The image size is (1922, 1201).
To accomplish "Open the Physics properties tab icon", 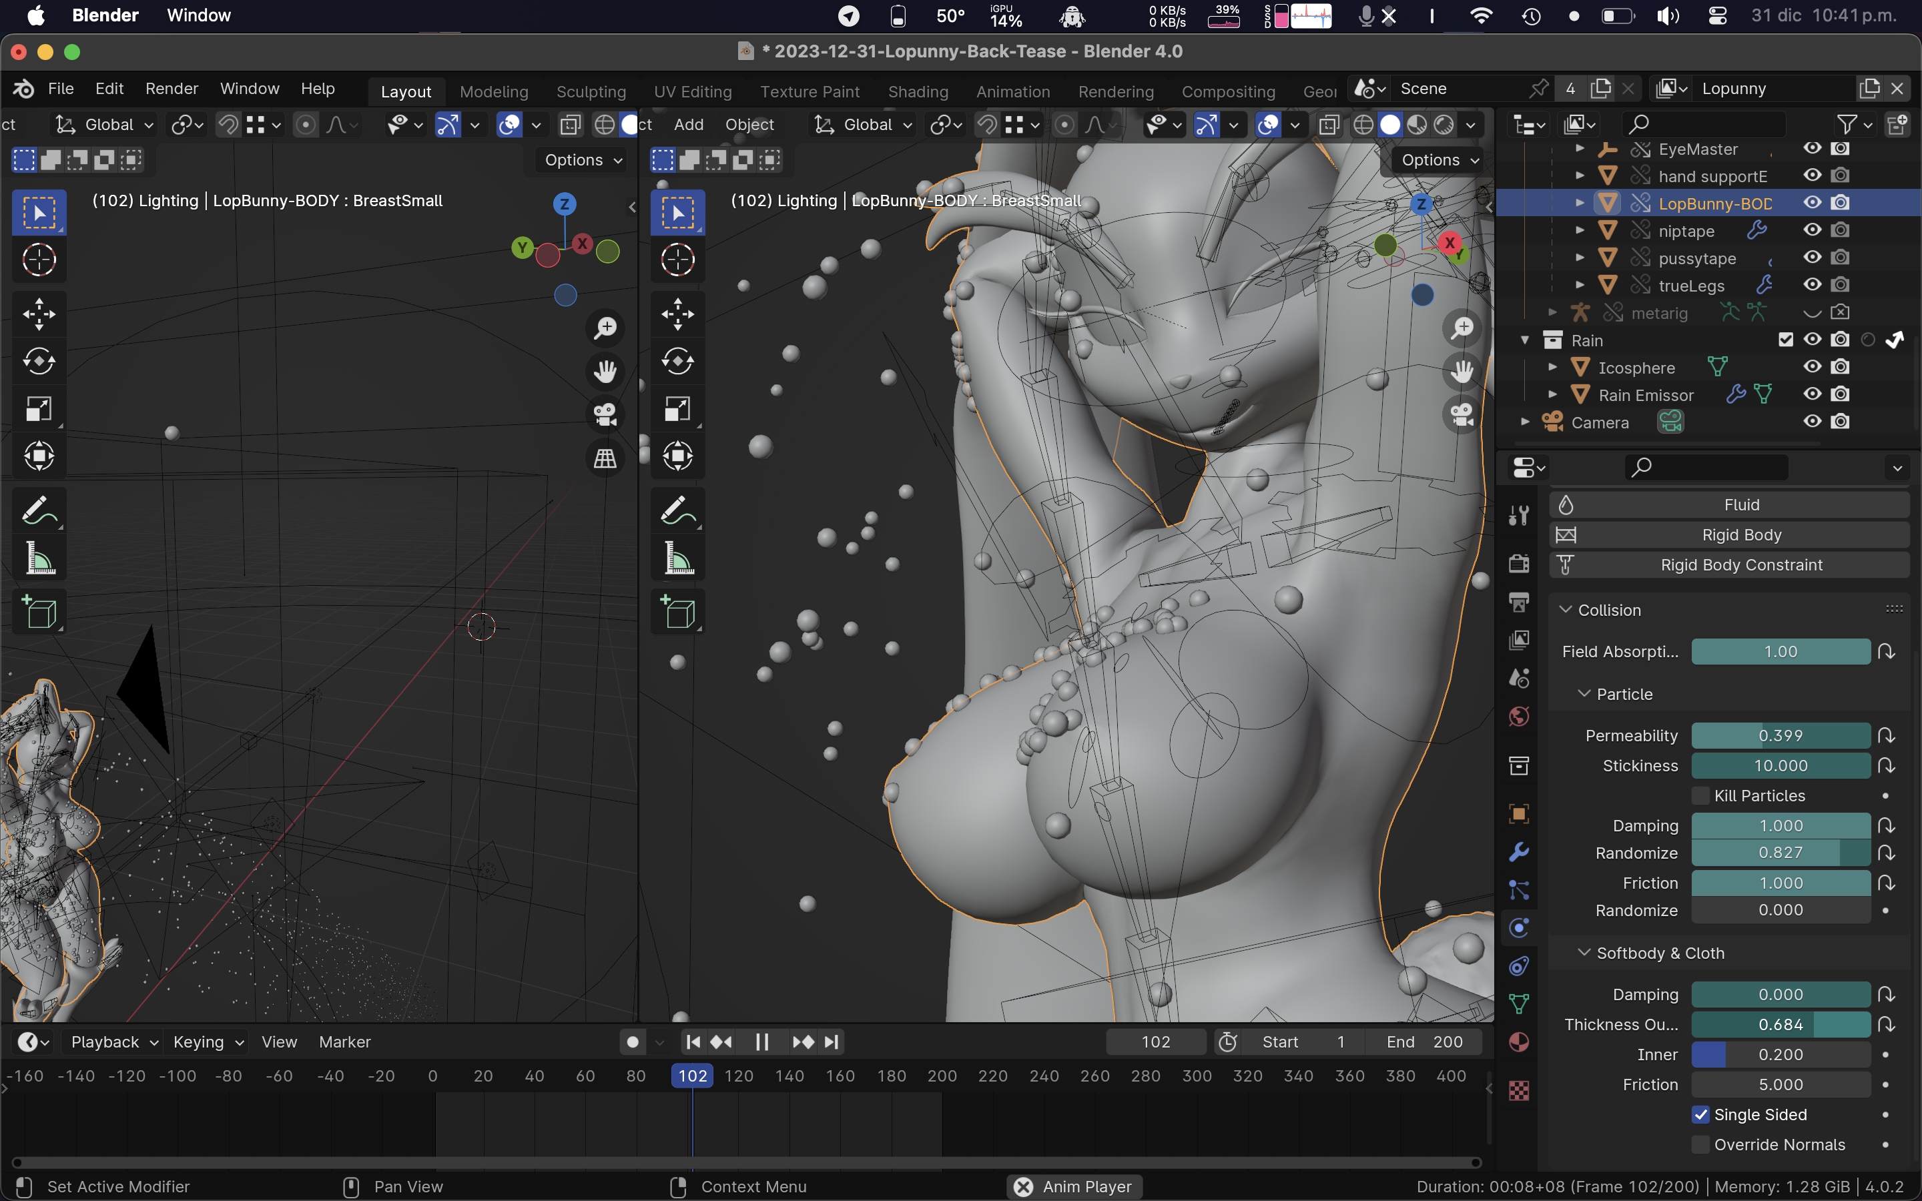I will 1518,927.
